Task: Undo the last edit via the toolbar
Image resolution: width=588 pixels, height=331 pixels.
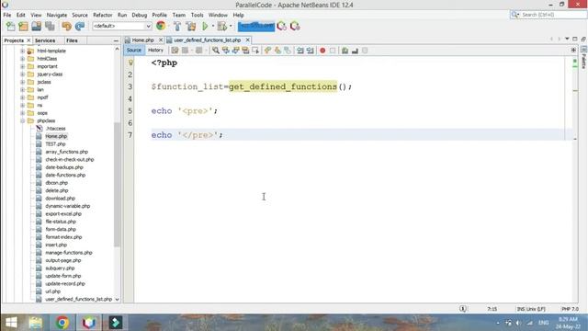Action: (x=66, y=26)
